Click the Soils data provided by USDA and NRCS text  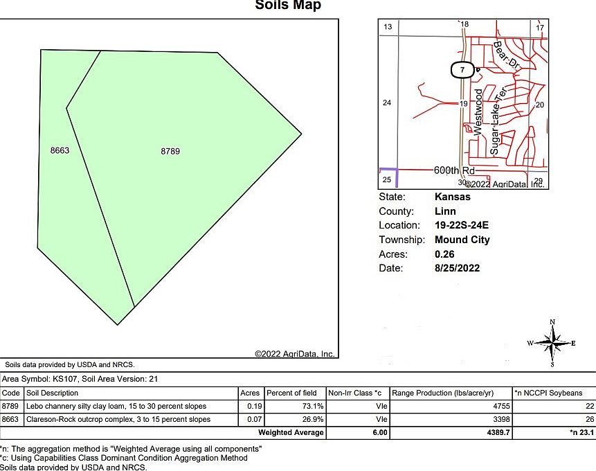point(69,363)
